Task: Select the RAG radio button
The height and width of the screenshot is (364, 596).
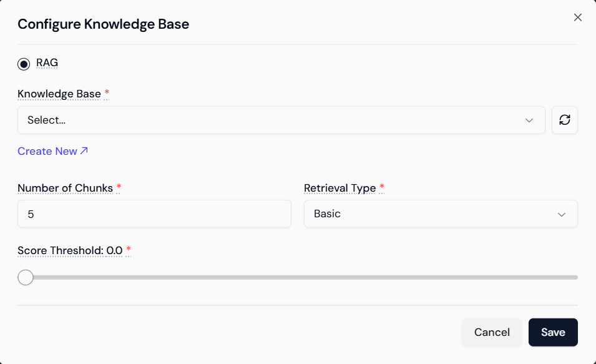Action: pos(24,64)
